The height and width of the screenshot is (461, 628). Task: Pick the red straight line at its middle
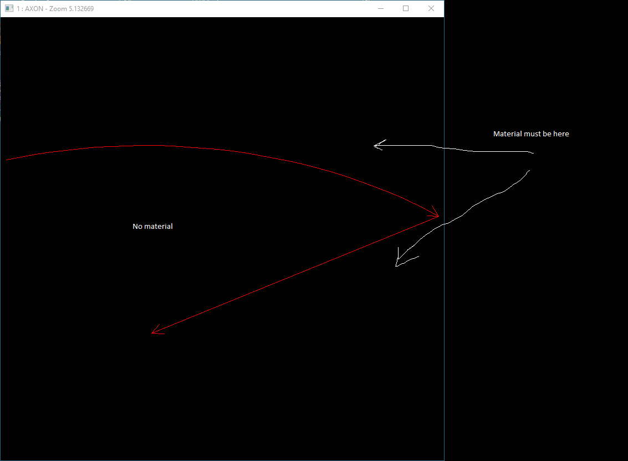pos(294,274)
